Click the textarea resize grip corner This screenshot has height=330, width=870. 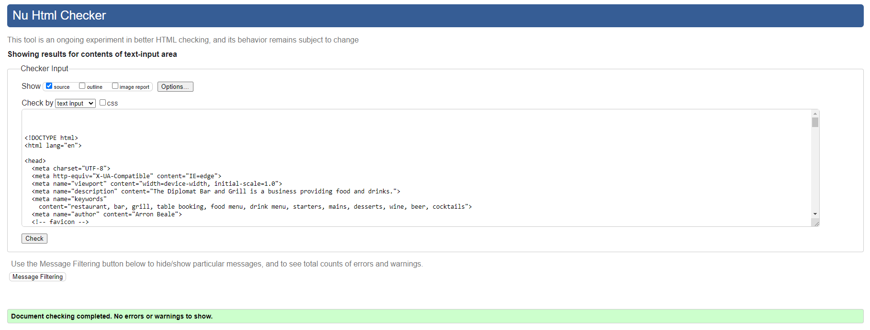816,223
